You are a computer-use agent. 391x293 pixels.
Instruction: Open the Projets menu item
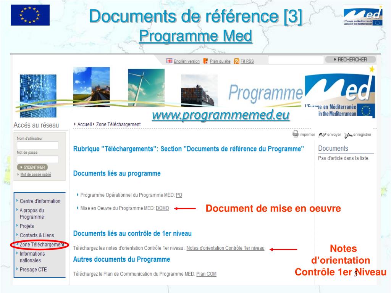27,226
